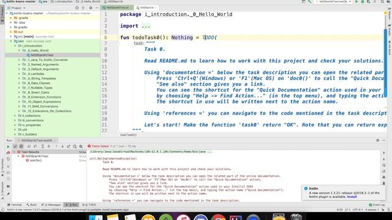Collapse all test results in the run panel
392x220 pixels.
(x=49, y=147)
